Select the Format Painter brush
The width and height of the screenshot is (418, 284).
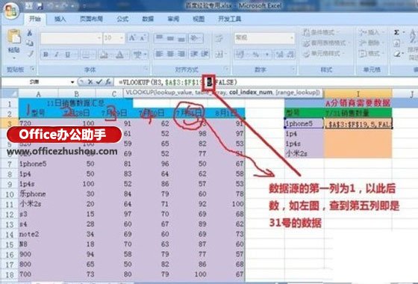(31, 54)
